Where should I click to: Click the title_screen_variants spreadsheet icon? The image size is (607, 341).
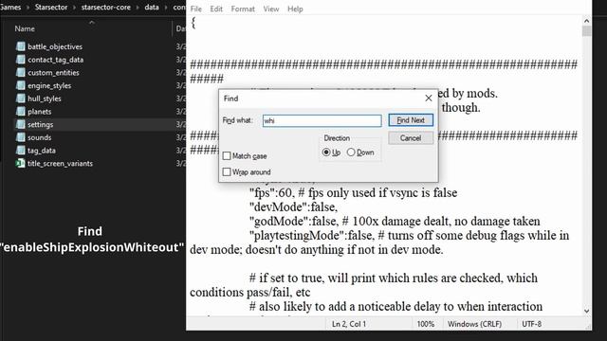[x=21, y=163]
